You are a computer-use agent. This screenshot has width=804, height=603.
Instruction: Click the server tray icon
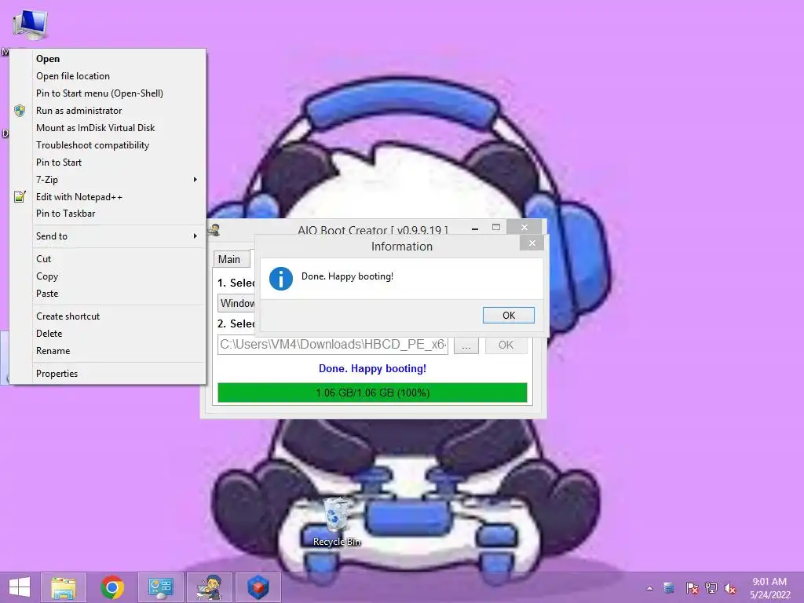click(669, 588)
